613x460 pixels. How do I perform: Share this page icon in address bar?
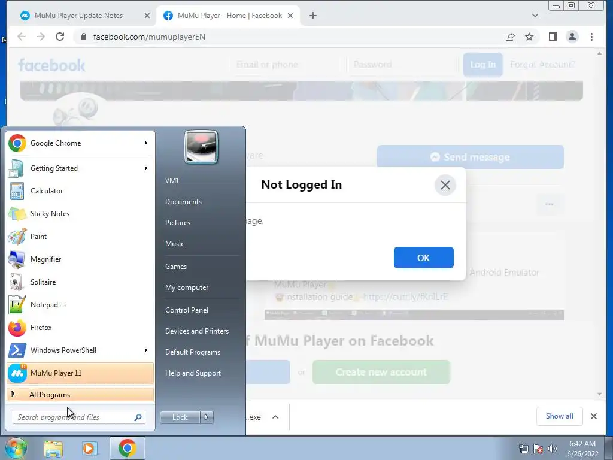(510, 37)
